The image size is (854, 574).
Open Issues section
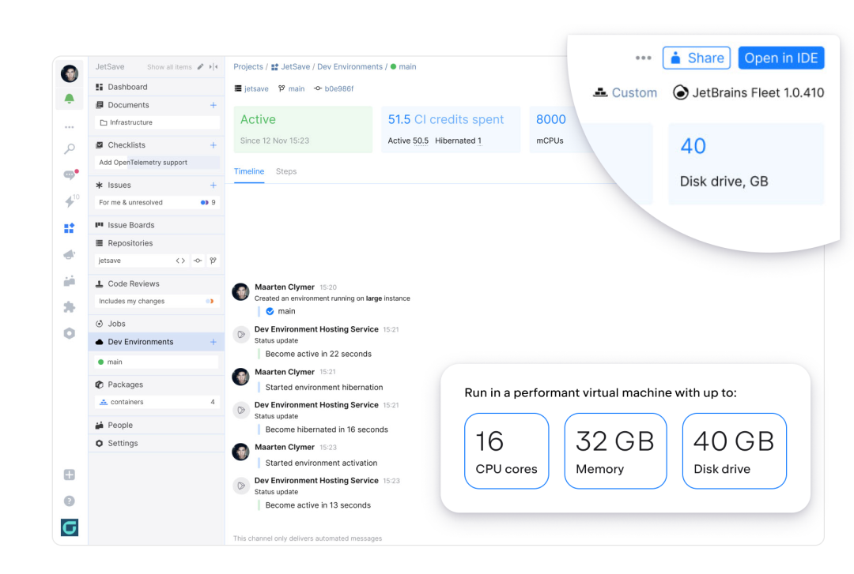(x=119, y=185)
